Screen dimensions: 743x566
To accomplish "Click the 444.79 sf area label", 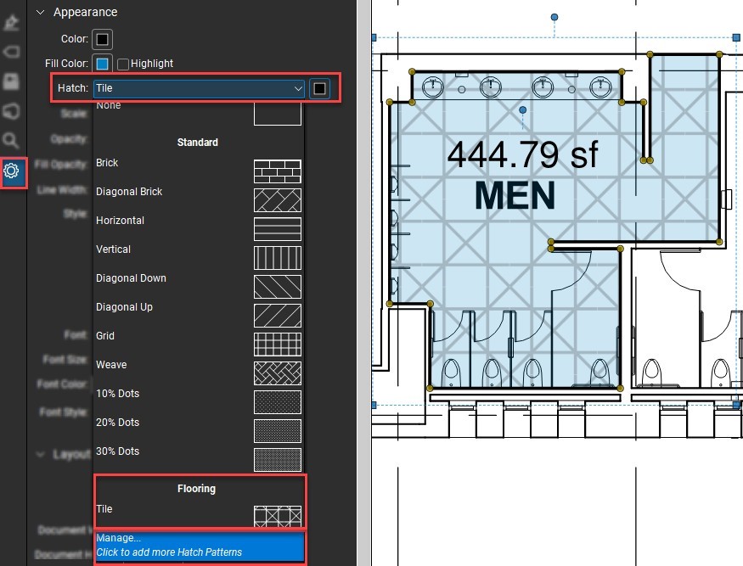I will click(523, 155).
